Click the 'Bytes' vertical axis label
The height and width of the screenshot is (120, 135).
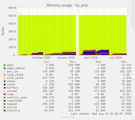pos(3,31)
